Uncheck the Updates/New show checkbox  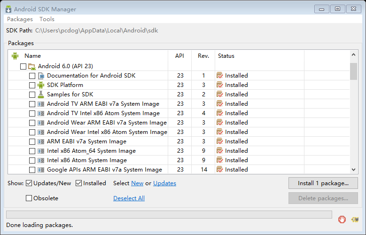[x=29, y=183]
